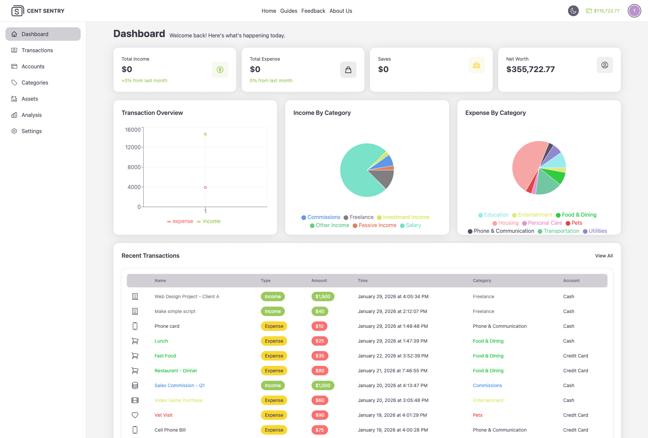
Task: Click the Cent Sentry logo icon
Action: (18, 11)
